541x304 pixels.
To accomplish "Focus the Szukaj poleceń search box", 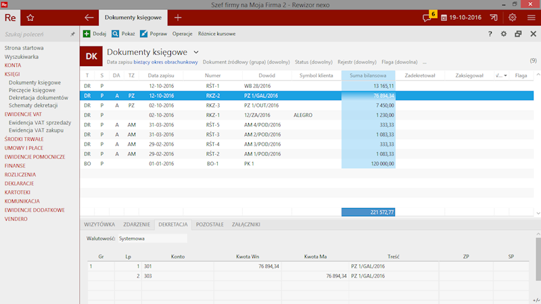I will coord(34,34).
